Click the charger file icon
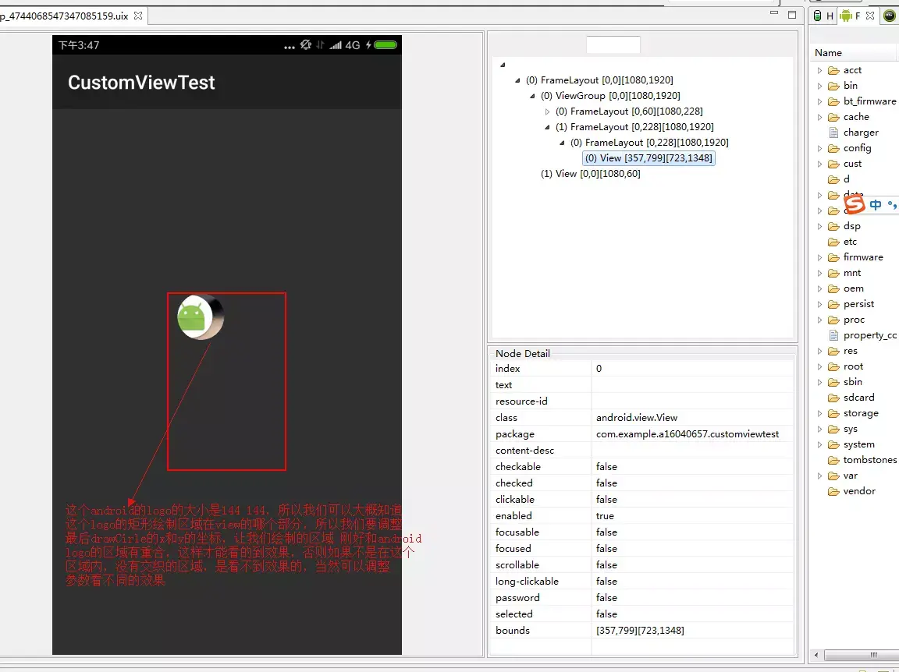 coord(833,133)
